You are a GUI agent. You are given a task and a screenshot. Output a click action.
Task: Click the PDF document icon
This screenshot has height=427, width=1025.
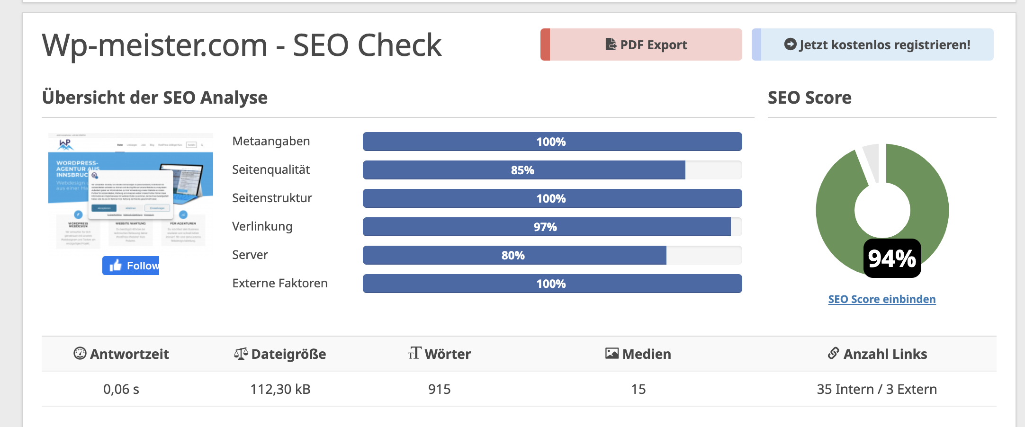click(611, 44)
